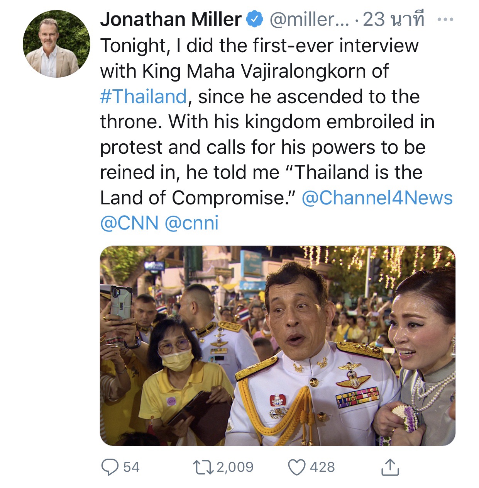Open the #Thailand hashtag
The image size is (479, 488).
pyautogui.click(x=144, y=97)
